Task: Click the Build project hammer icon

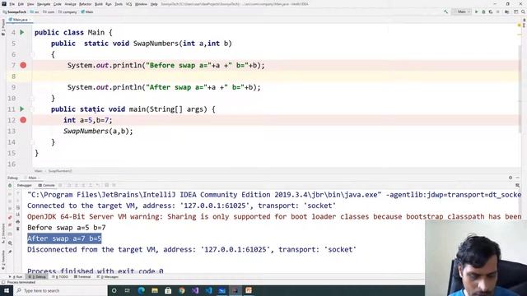Action: point(445,12)
